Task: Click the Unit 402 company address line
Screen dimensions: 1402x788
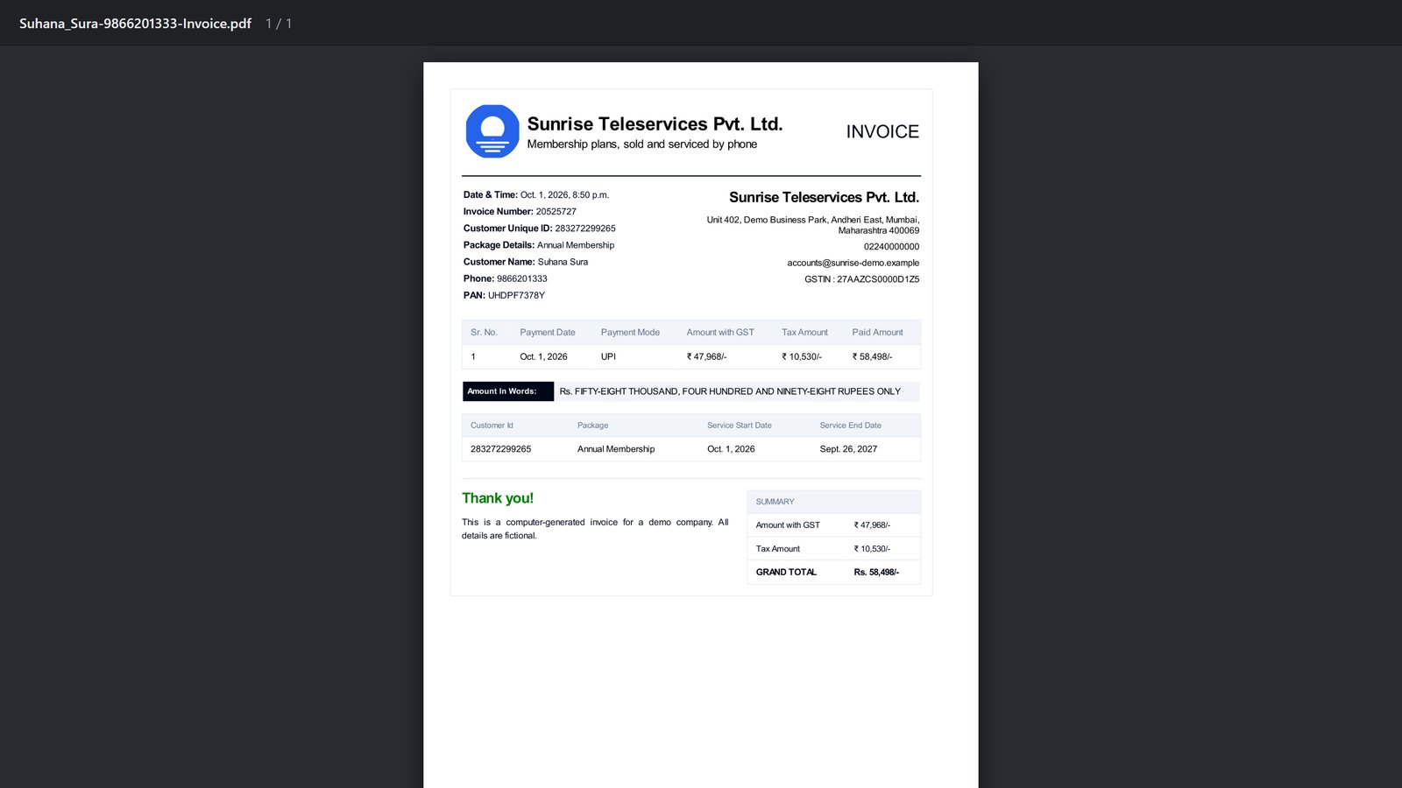Action: pyautogui.click(x=813, y=225)
